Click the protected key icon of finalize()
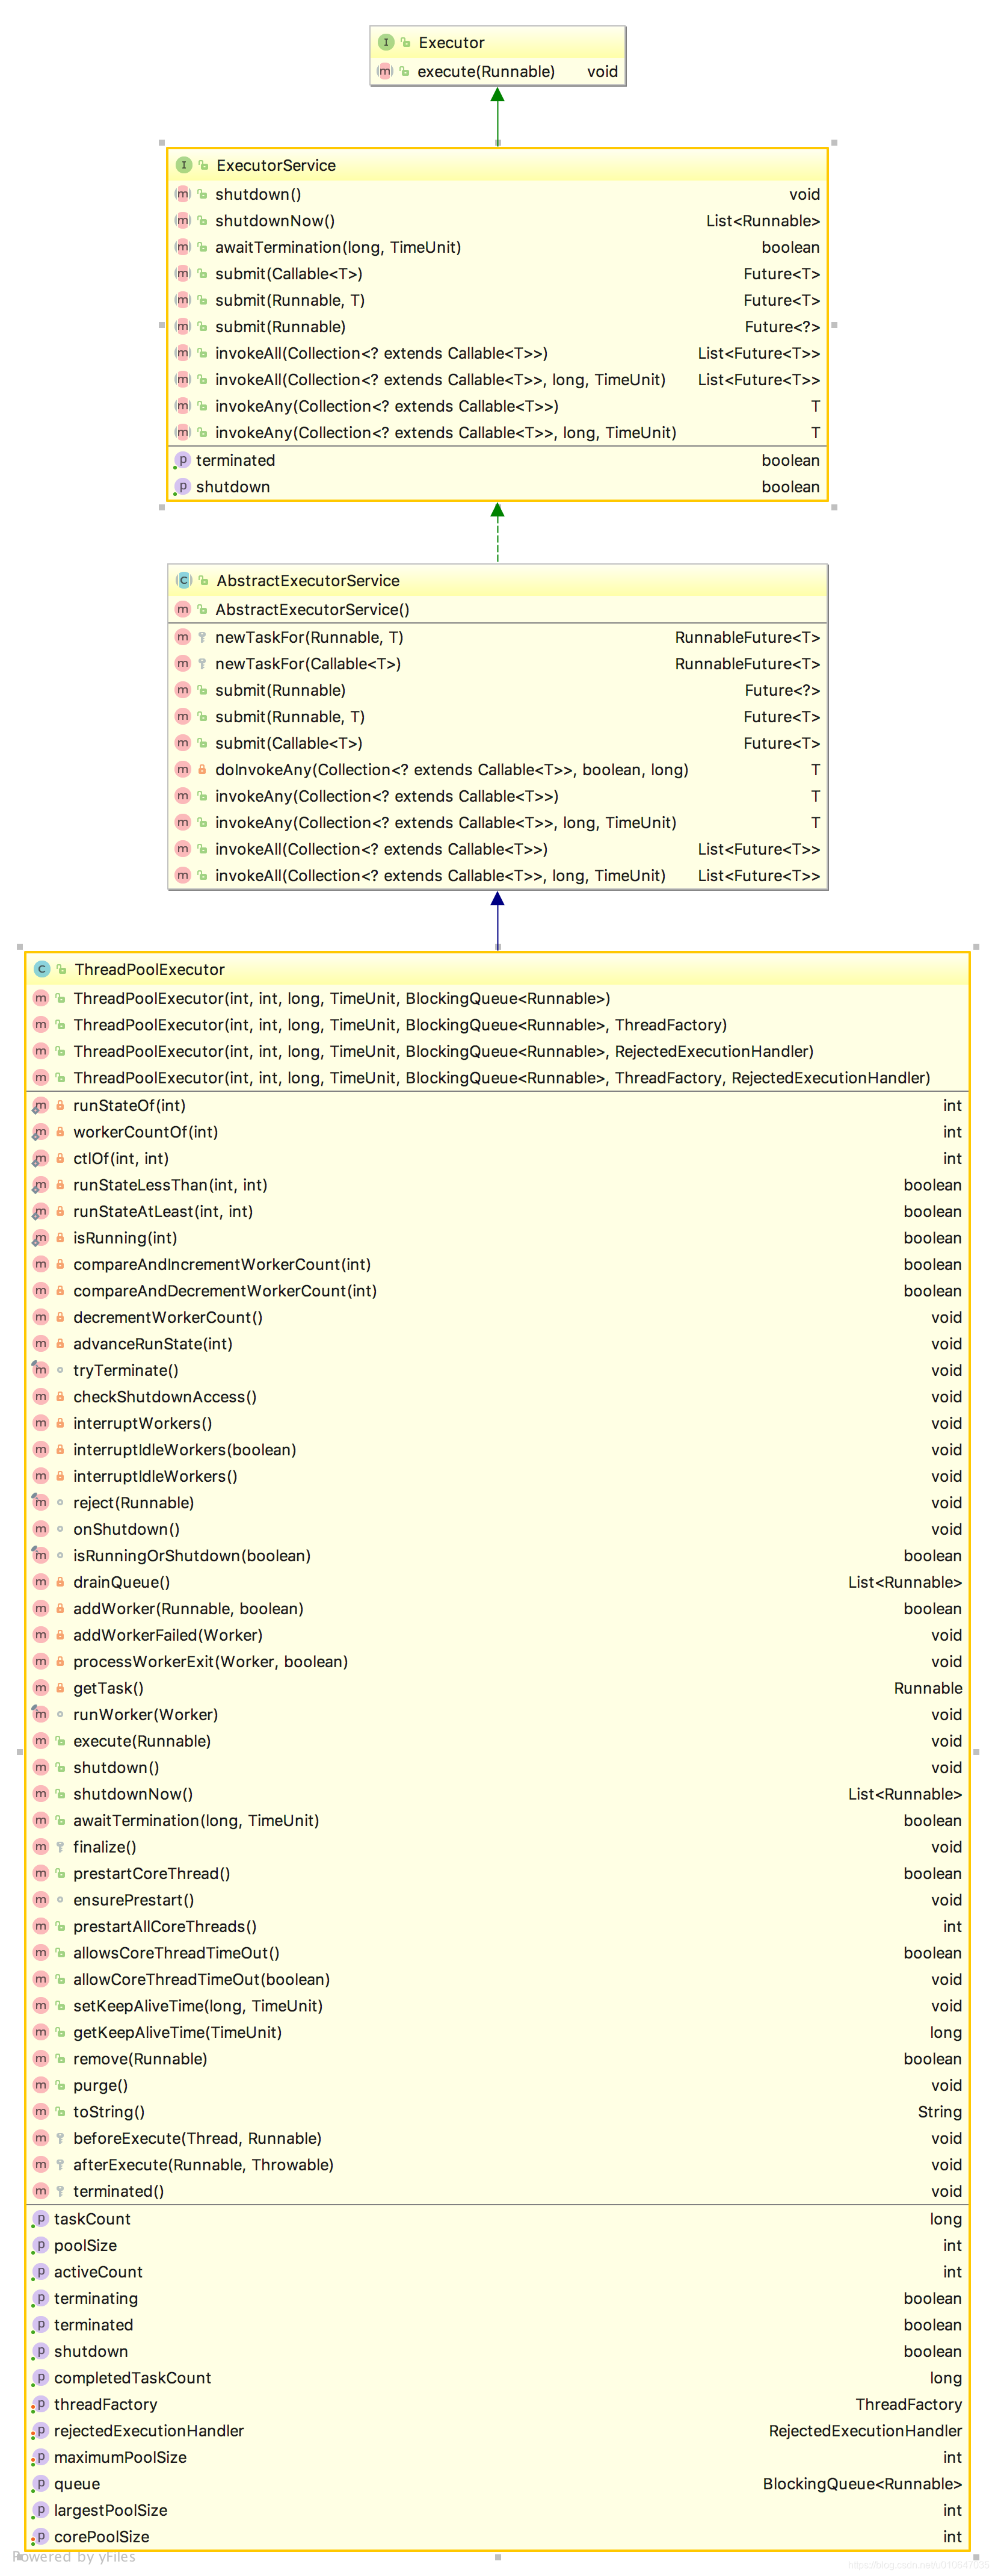Viewport: 995px width, 2576px height. point(60,1847)
